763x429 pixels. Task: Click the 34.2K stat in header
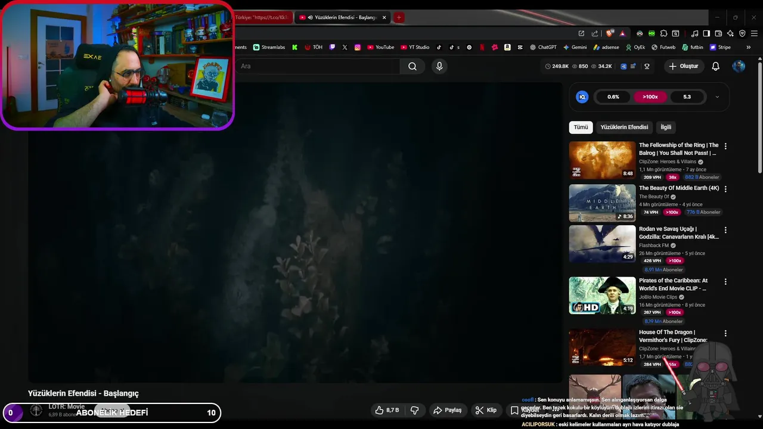pyautogui.click(x=601, y=66)
